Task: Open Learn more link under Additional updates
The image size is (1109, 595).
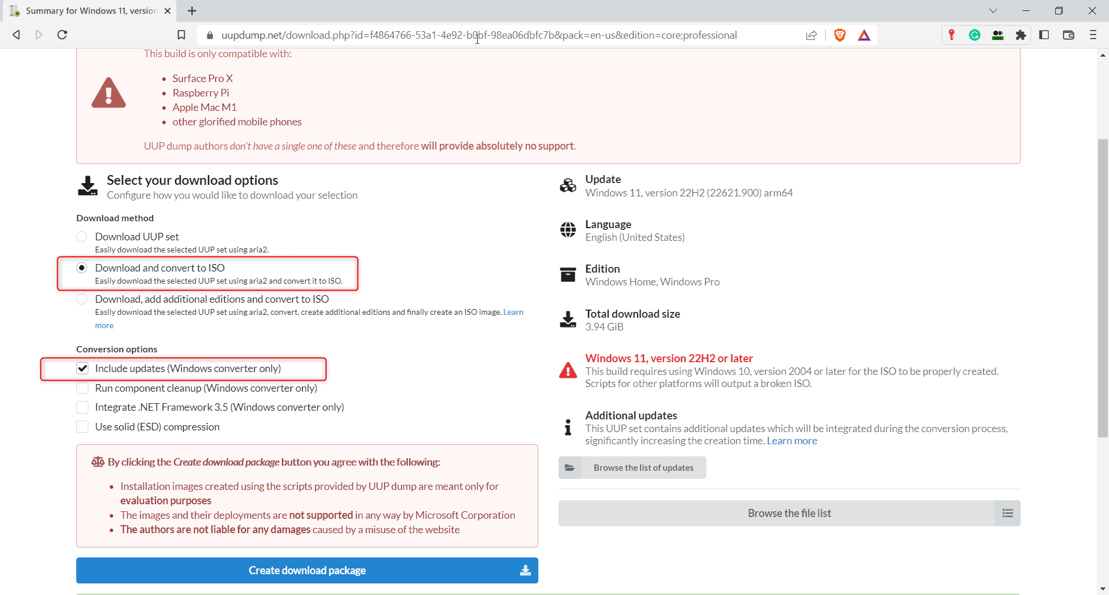Action: click(792, 441)
